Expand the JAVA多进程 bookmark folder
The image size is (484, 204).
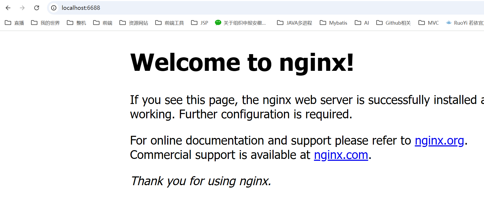point(295,23)
